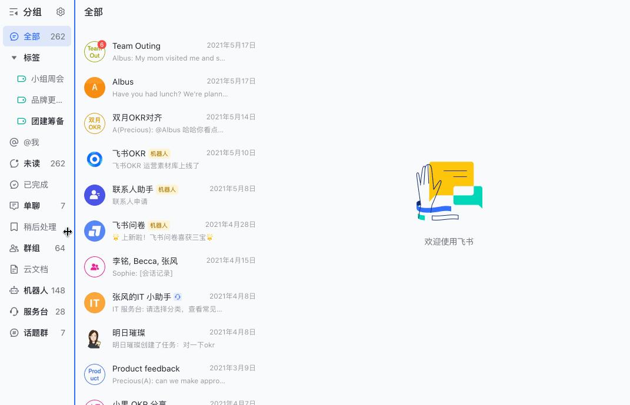This screenshot has width=630, height=405.
Task: Open the 团建筹备 label
Action: [x=40, y=121]
